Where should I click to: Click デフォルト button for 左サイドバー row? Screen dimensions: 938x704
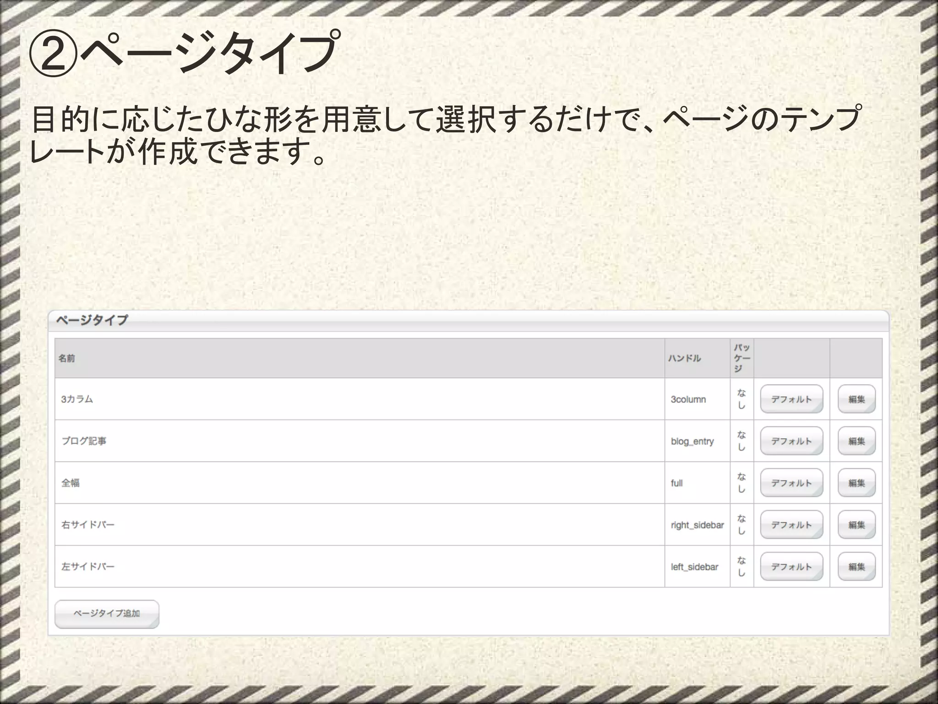click(791, 566)
